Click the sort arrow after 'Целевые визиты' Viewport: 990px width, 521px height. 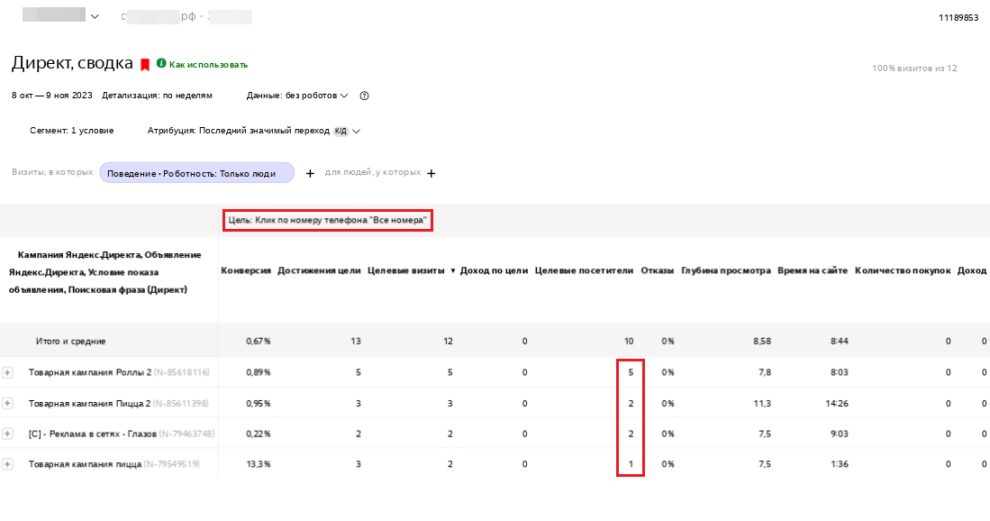pyautogui.click(x=453, y=271)
